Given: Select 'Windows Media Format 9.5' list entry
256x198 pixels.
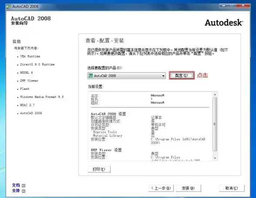Looking at the screenshot, I should coord(42,97).
